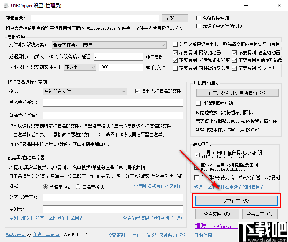Viewport: 288px width, 242px height.
Task: Click the Ver.5.1.1.0 version text
Action: [75, 235]
